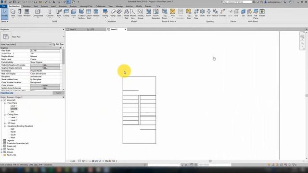Image resolution: width=308 pixels, height=173 pixels.
Task: Select the Dormer opening tool
Action: [222, 13]
